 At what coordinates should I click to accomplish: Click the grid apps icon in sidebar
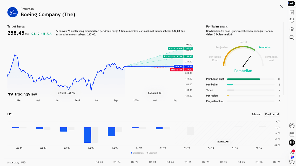pos(292,142)
